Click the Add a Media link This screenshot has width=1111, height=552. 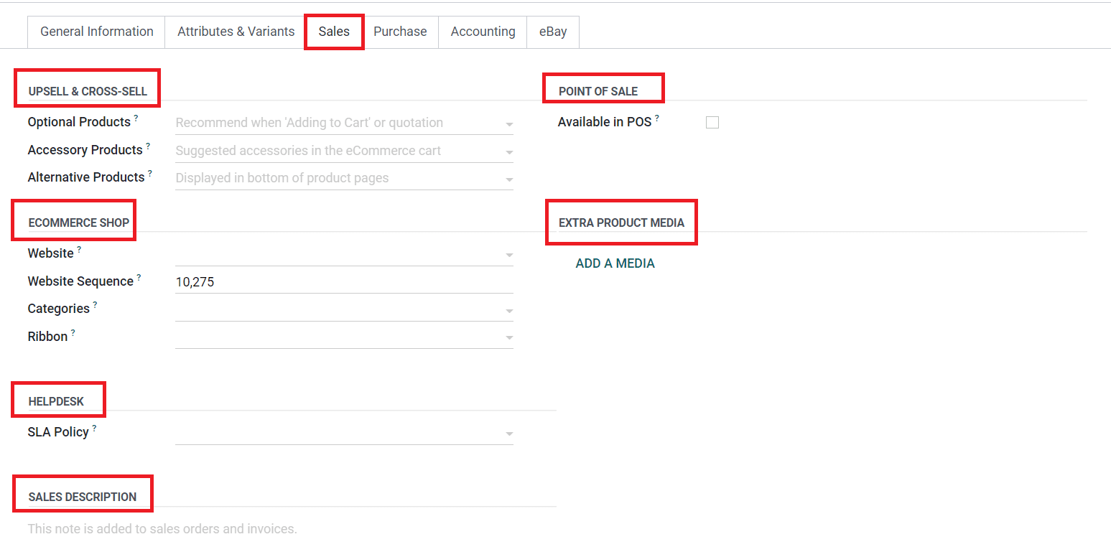coord(615,263)
